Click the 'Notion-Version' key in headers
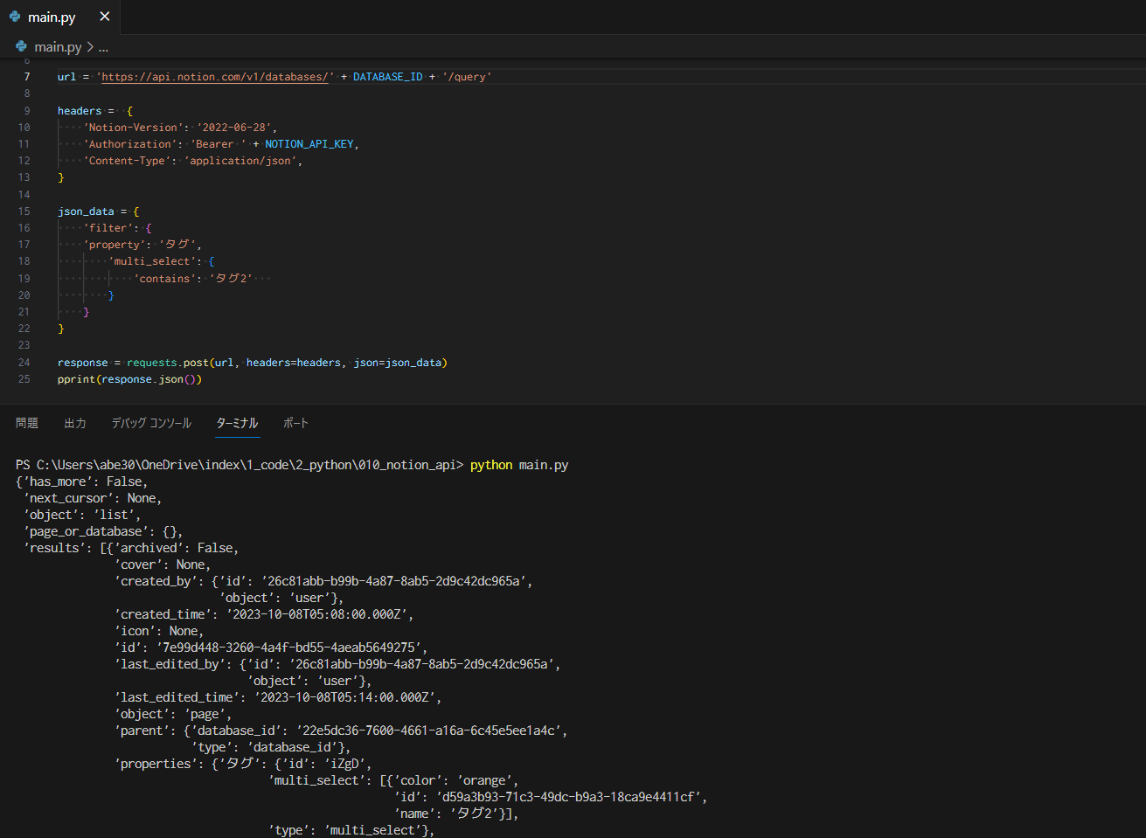 tap(131, 128)
